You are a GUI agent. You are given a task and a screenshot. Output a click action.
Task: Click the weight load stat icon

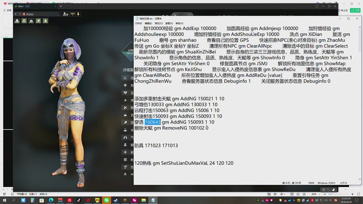click(x=125, y=115)
